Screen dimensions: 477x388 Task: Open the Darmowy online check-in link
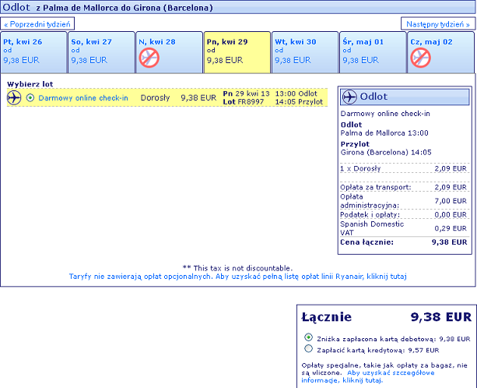click(83, 97)
